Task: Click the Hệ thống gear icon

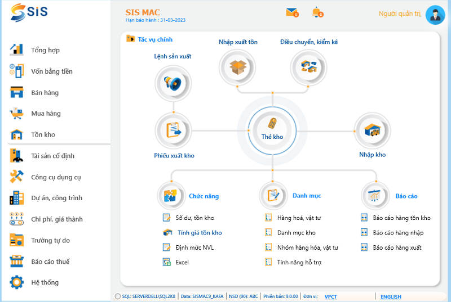Action: coord(16,282)
